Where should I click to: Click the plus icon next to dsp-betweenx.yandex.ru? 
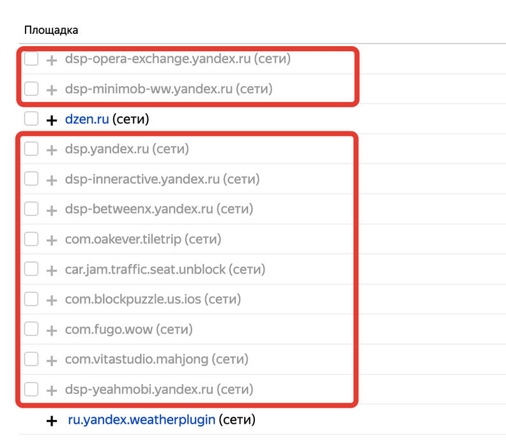[x=52, y=210]
